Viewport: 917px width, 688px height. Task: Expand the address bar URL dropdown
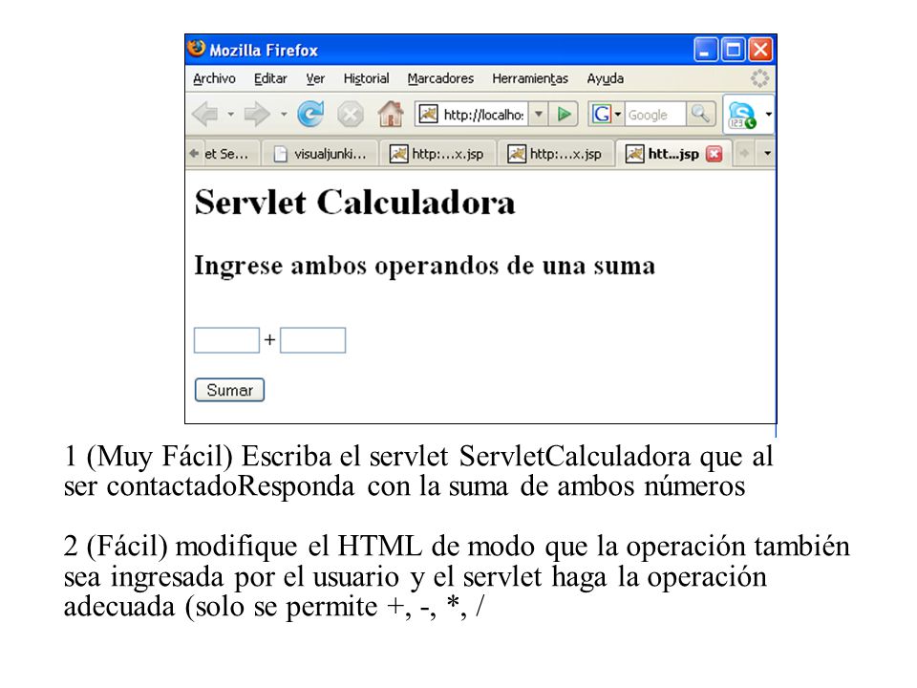click(x=539, y=114)
